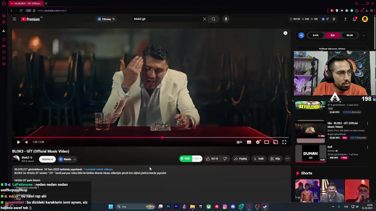The image size is (376, 211).
Task: Click the green İndir download button
Action: point(185,159)
